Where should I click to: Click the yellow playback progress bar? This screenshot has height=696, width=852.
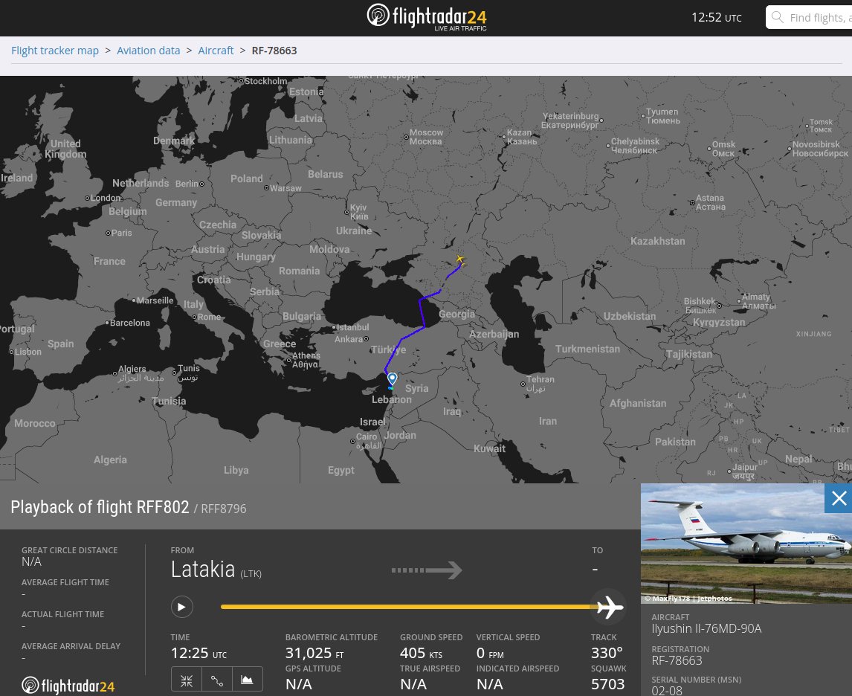(409, 607)
